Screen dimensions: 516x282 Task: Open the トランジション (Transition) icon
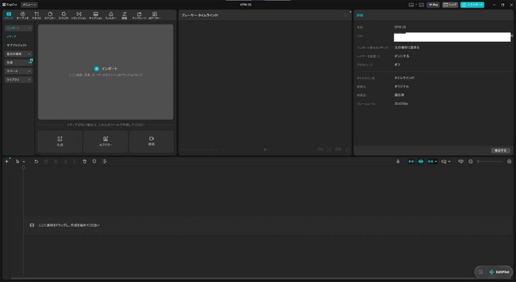tap(79, 15)
